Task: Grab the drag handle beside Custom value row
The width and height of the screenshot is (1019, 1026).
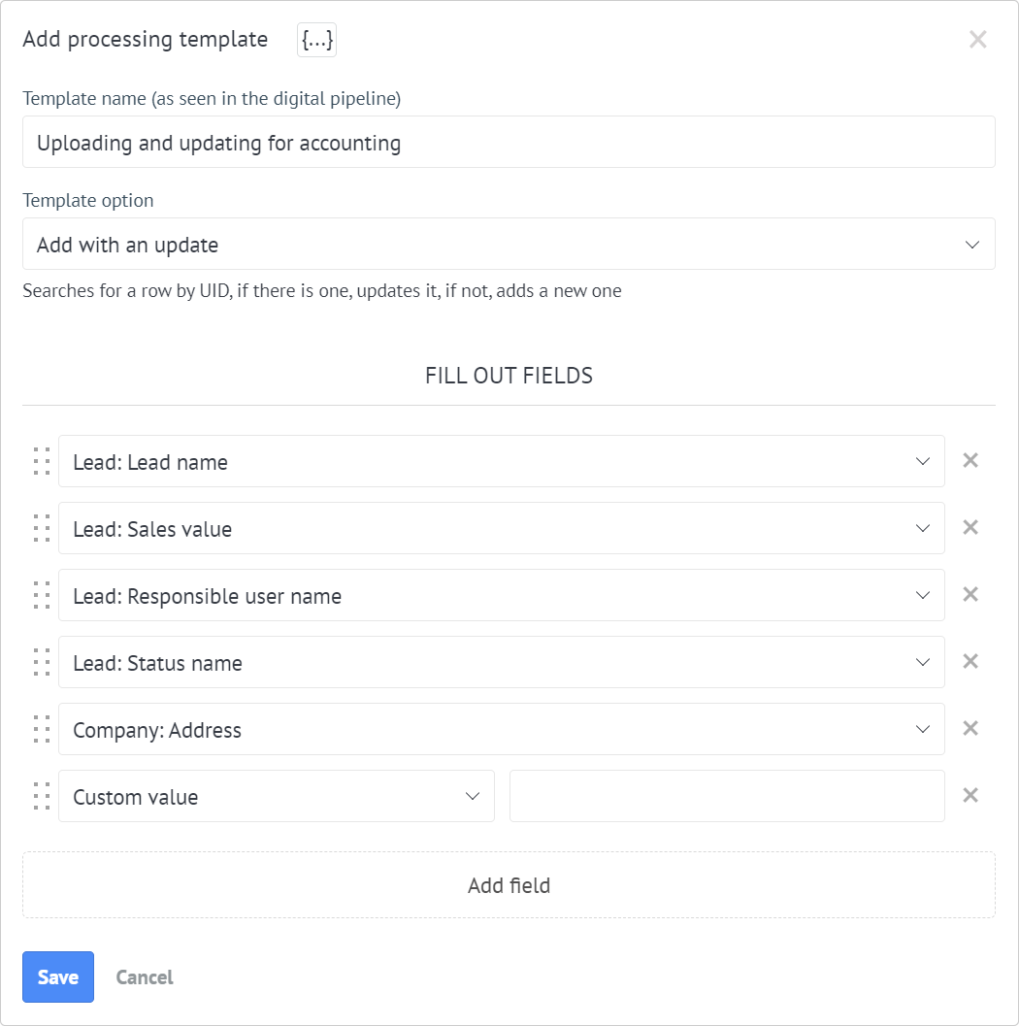Action: pos(41,796)
